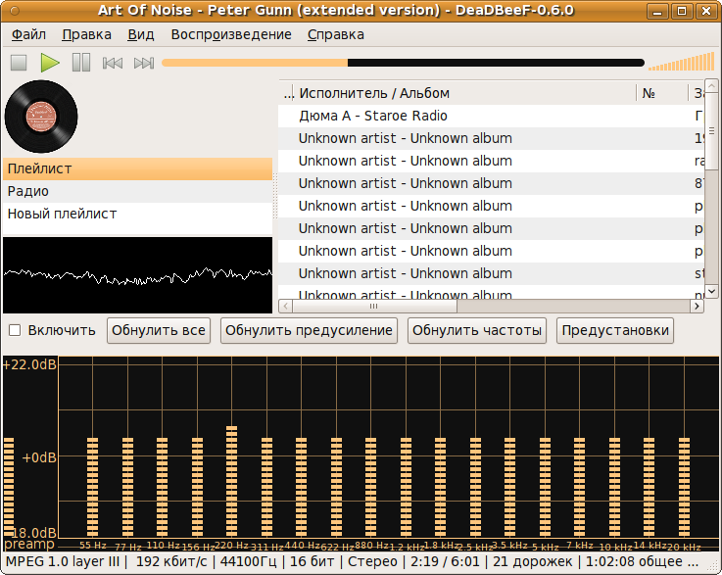Open the Предустановки presets button
The height and width of the screenshot is (575, 722).
point(614,330)
